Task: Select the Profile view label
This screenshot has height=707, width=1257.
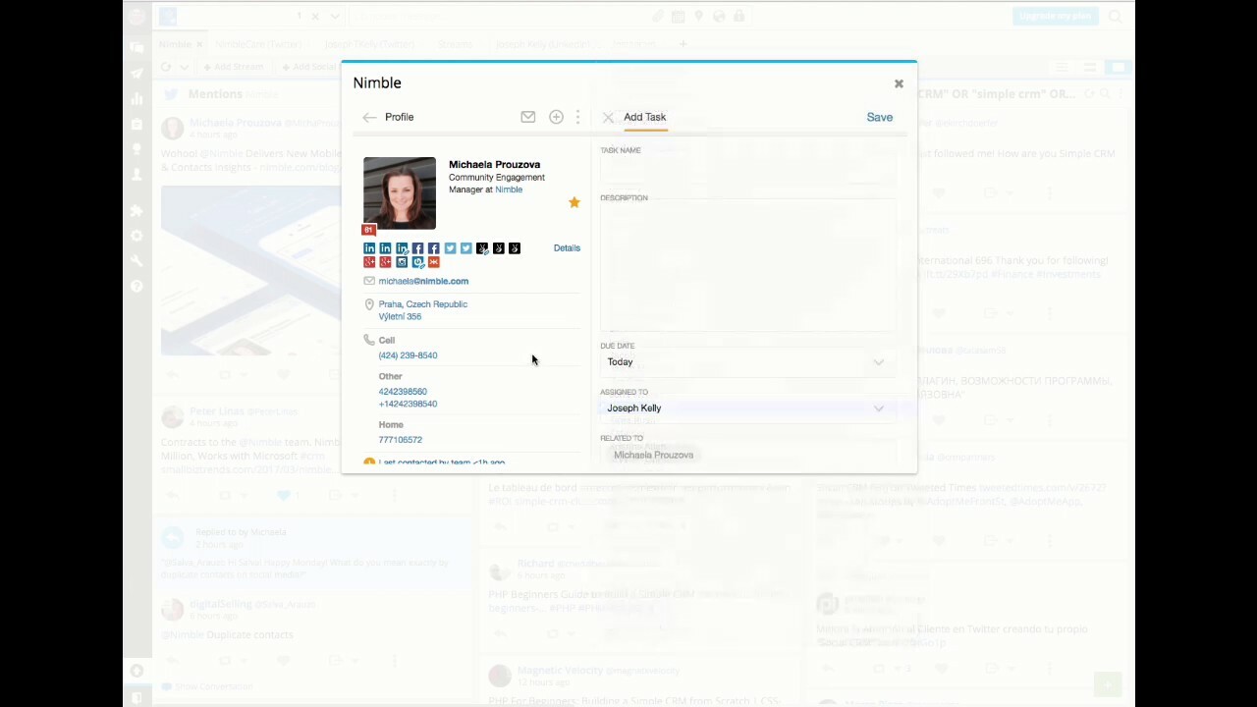Action: click(399, 117)
